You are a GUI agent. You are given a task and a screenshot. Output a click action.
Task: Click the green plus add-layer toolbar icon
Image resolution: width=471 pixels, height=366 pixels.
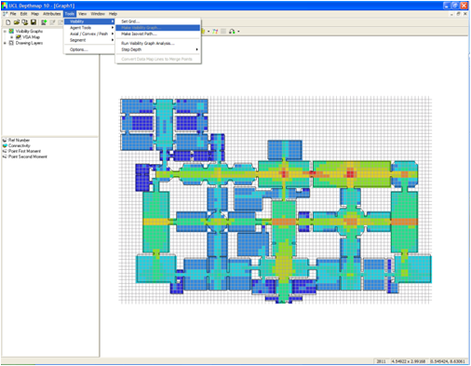coord(44,22)
